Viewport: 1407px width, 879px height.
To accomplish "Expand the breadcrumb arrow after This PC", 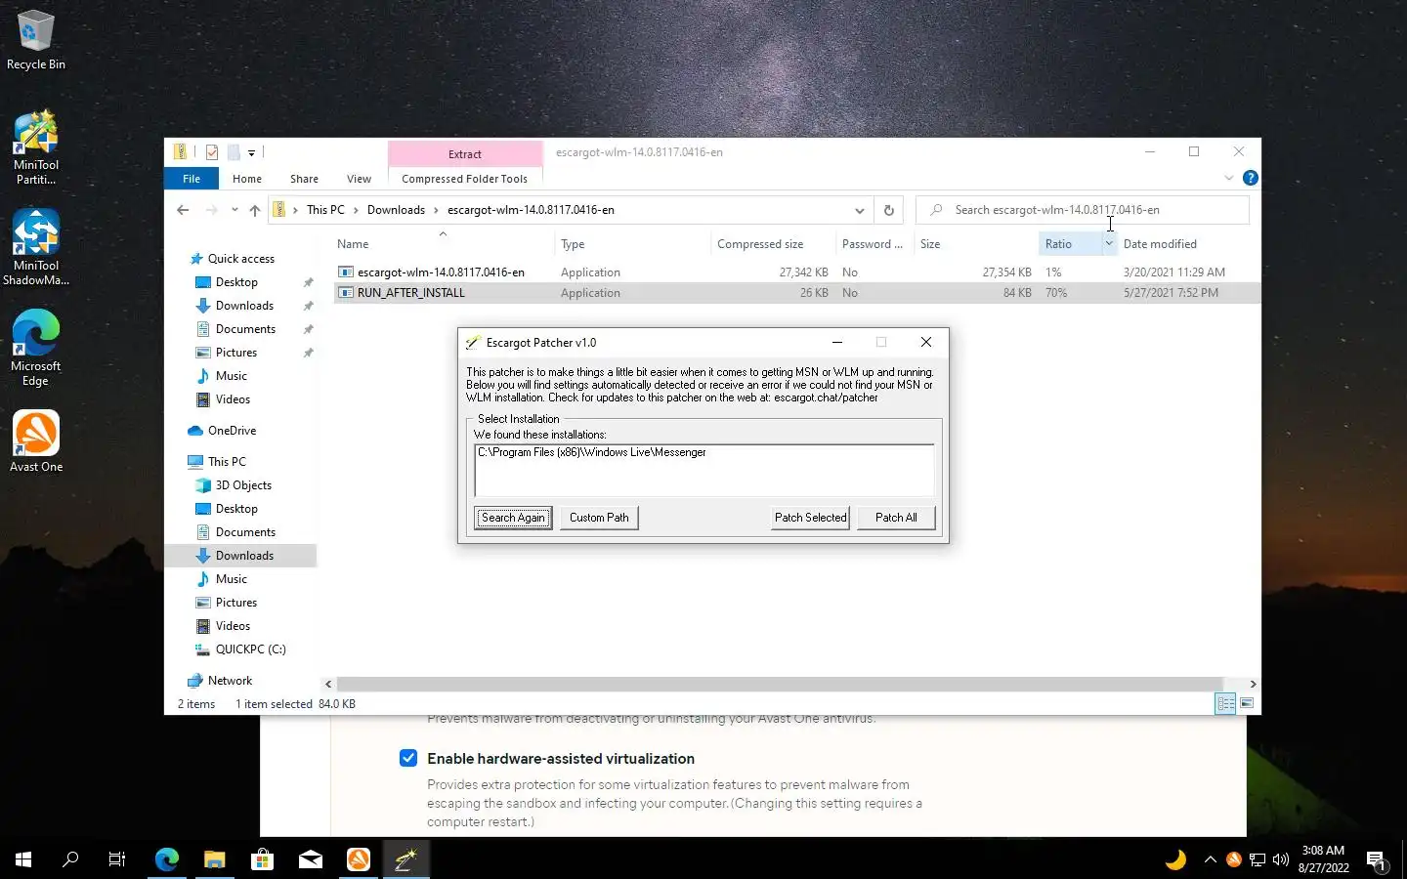I will point(356,210).
